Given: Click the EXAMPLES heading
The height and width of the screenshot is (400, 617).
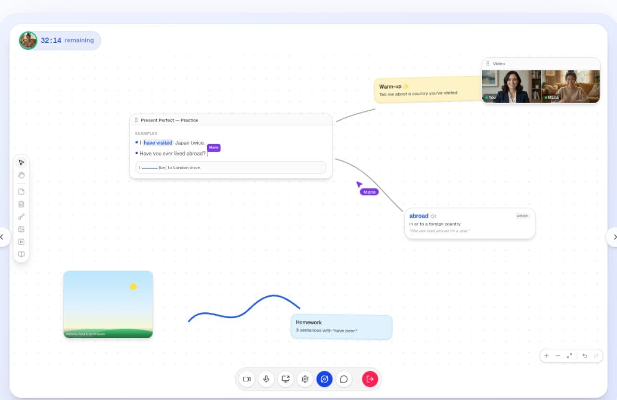Looking at the screenshot, I should (146, 133).
